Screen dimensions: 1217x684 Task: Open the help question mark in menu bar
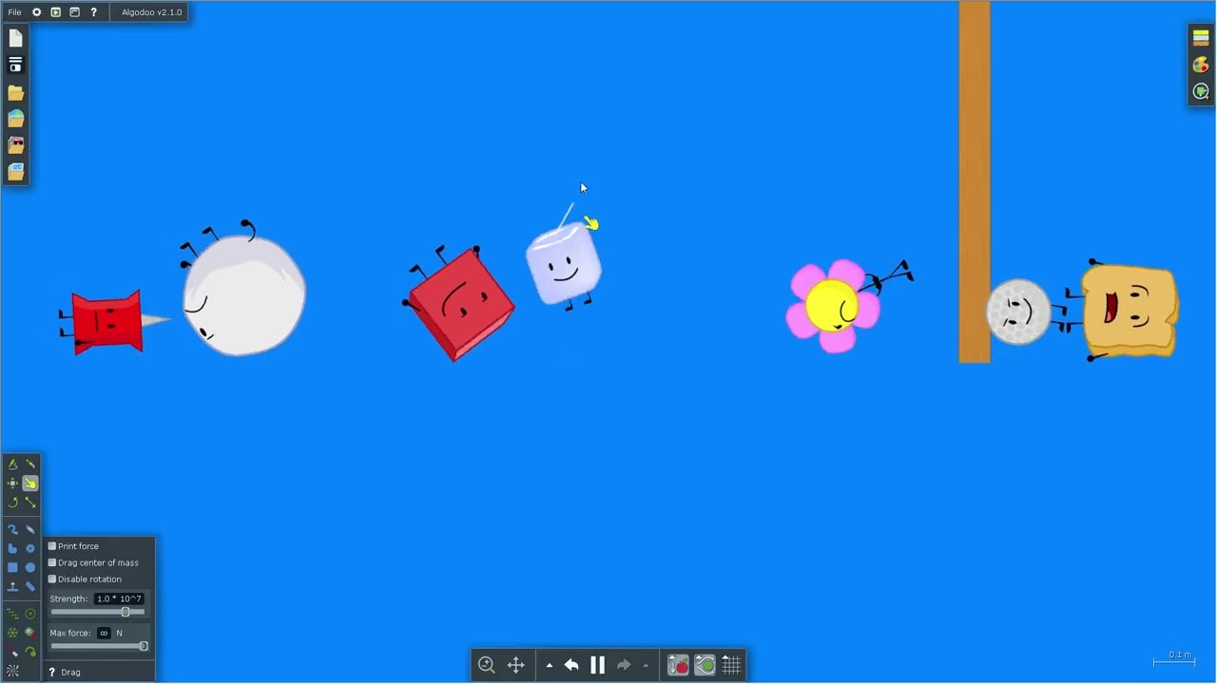click(93, 12)
